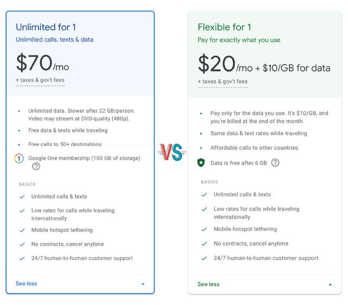Open taxes & gov't fees under $20/mo

point(222,82)
